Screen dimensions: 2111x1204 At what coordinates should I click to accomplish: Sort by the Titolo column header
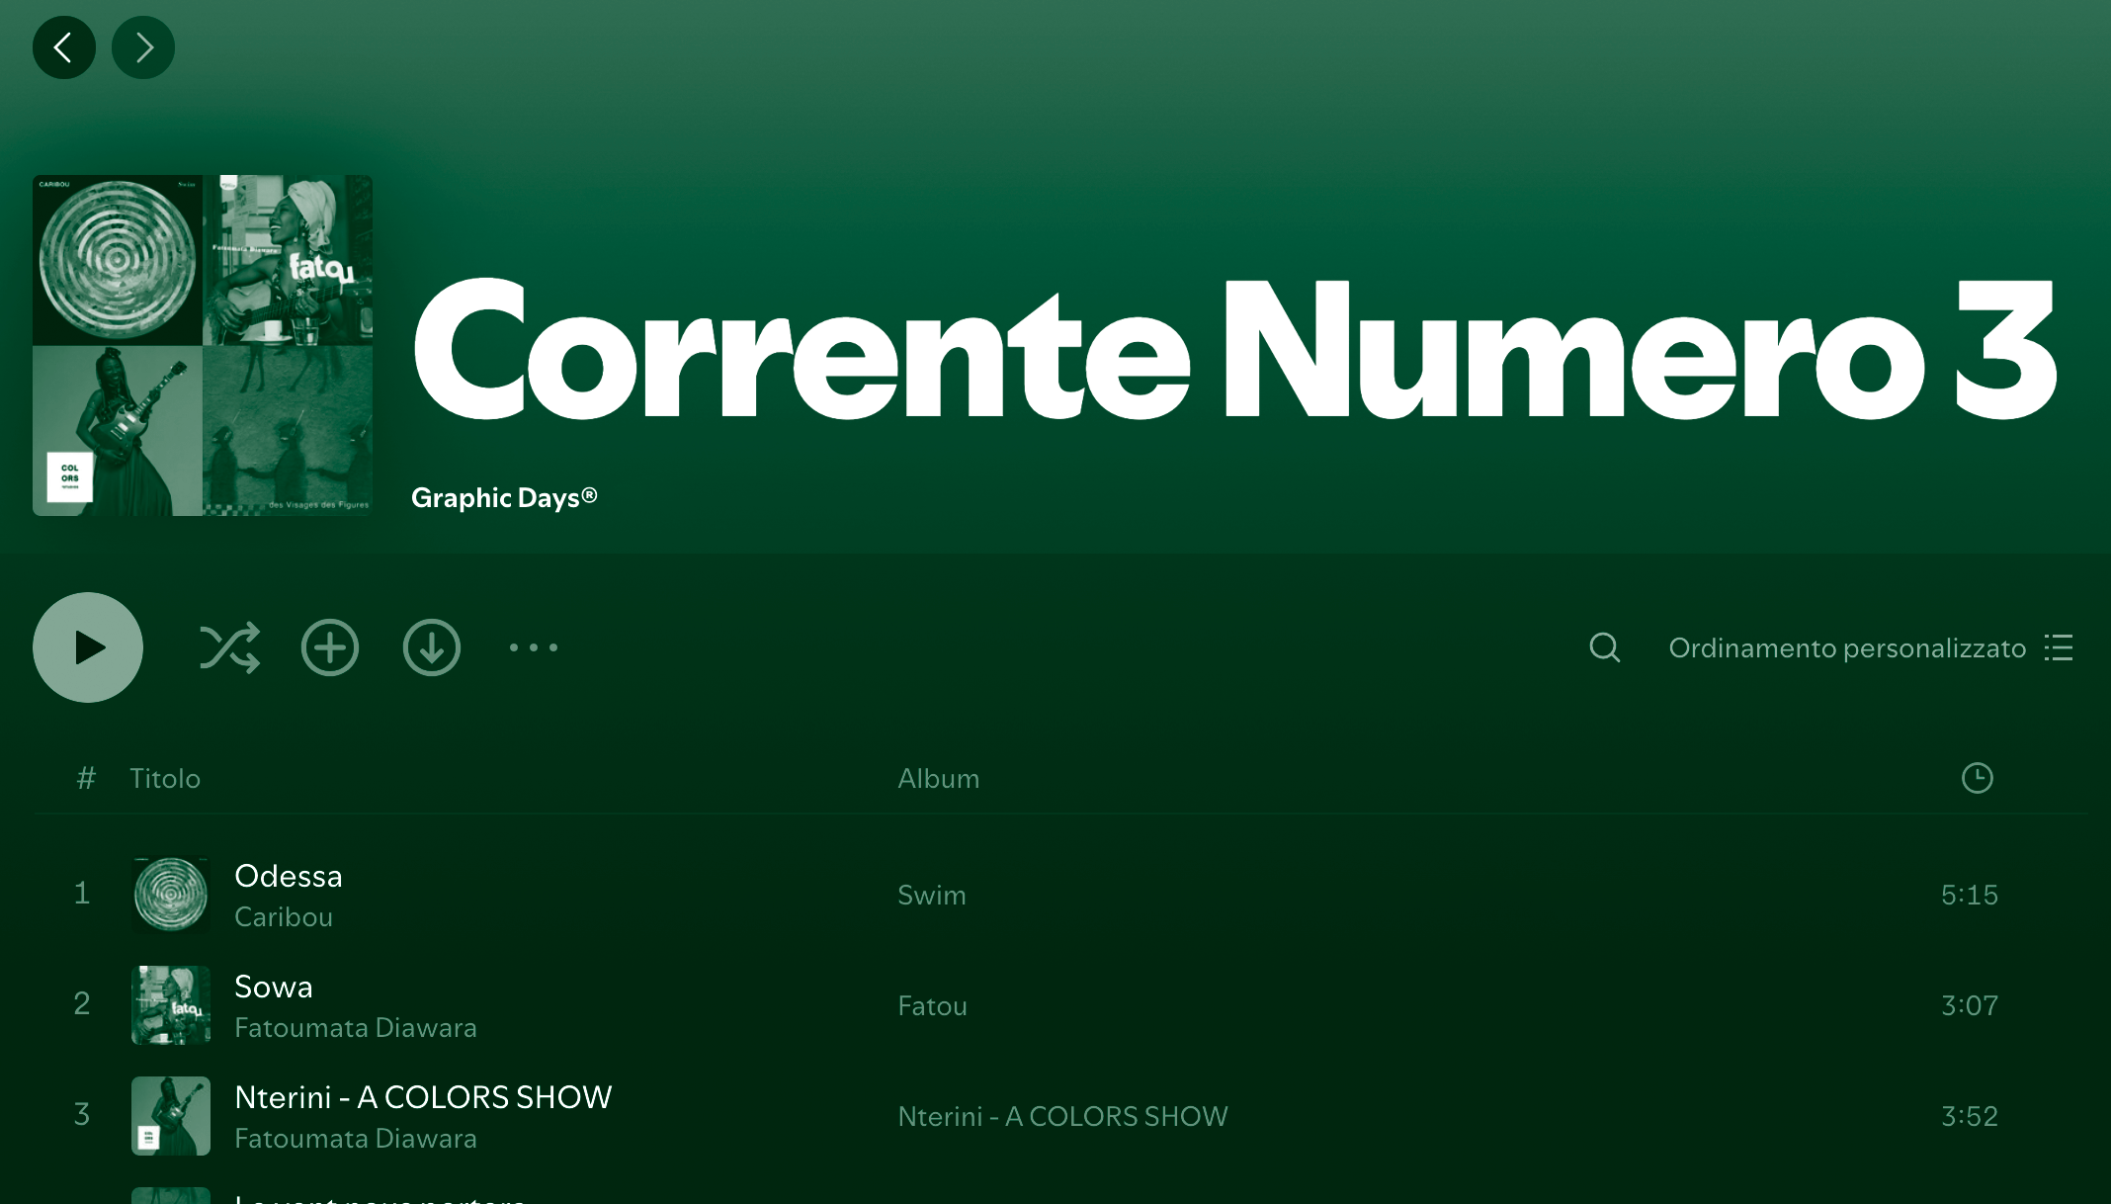[x=165, y=779]
